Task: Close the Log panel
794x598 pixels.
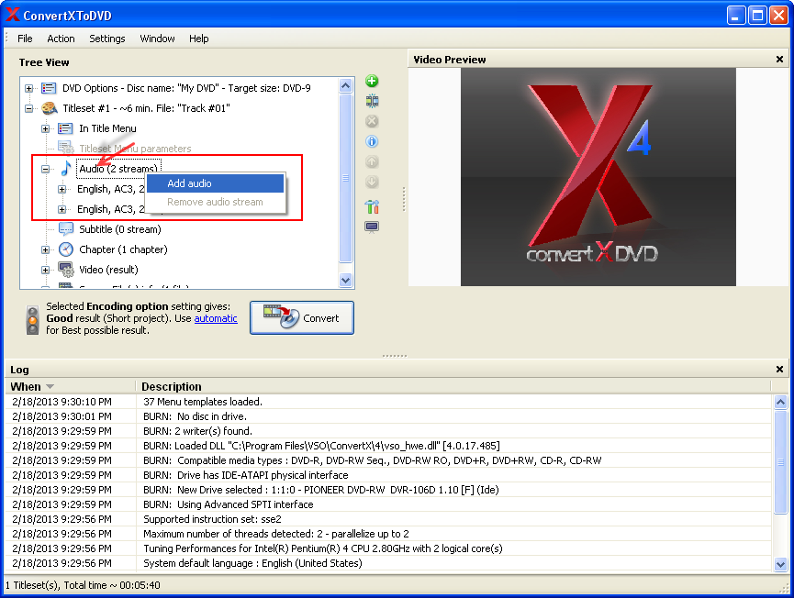Action: pyautogui.click(x=779, y=370)
